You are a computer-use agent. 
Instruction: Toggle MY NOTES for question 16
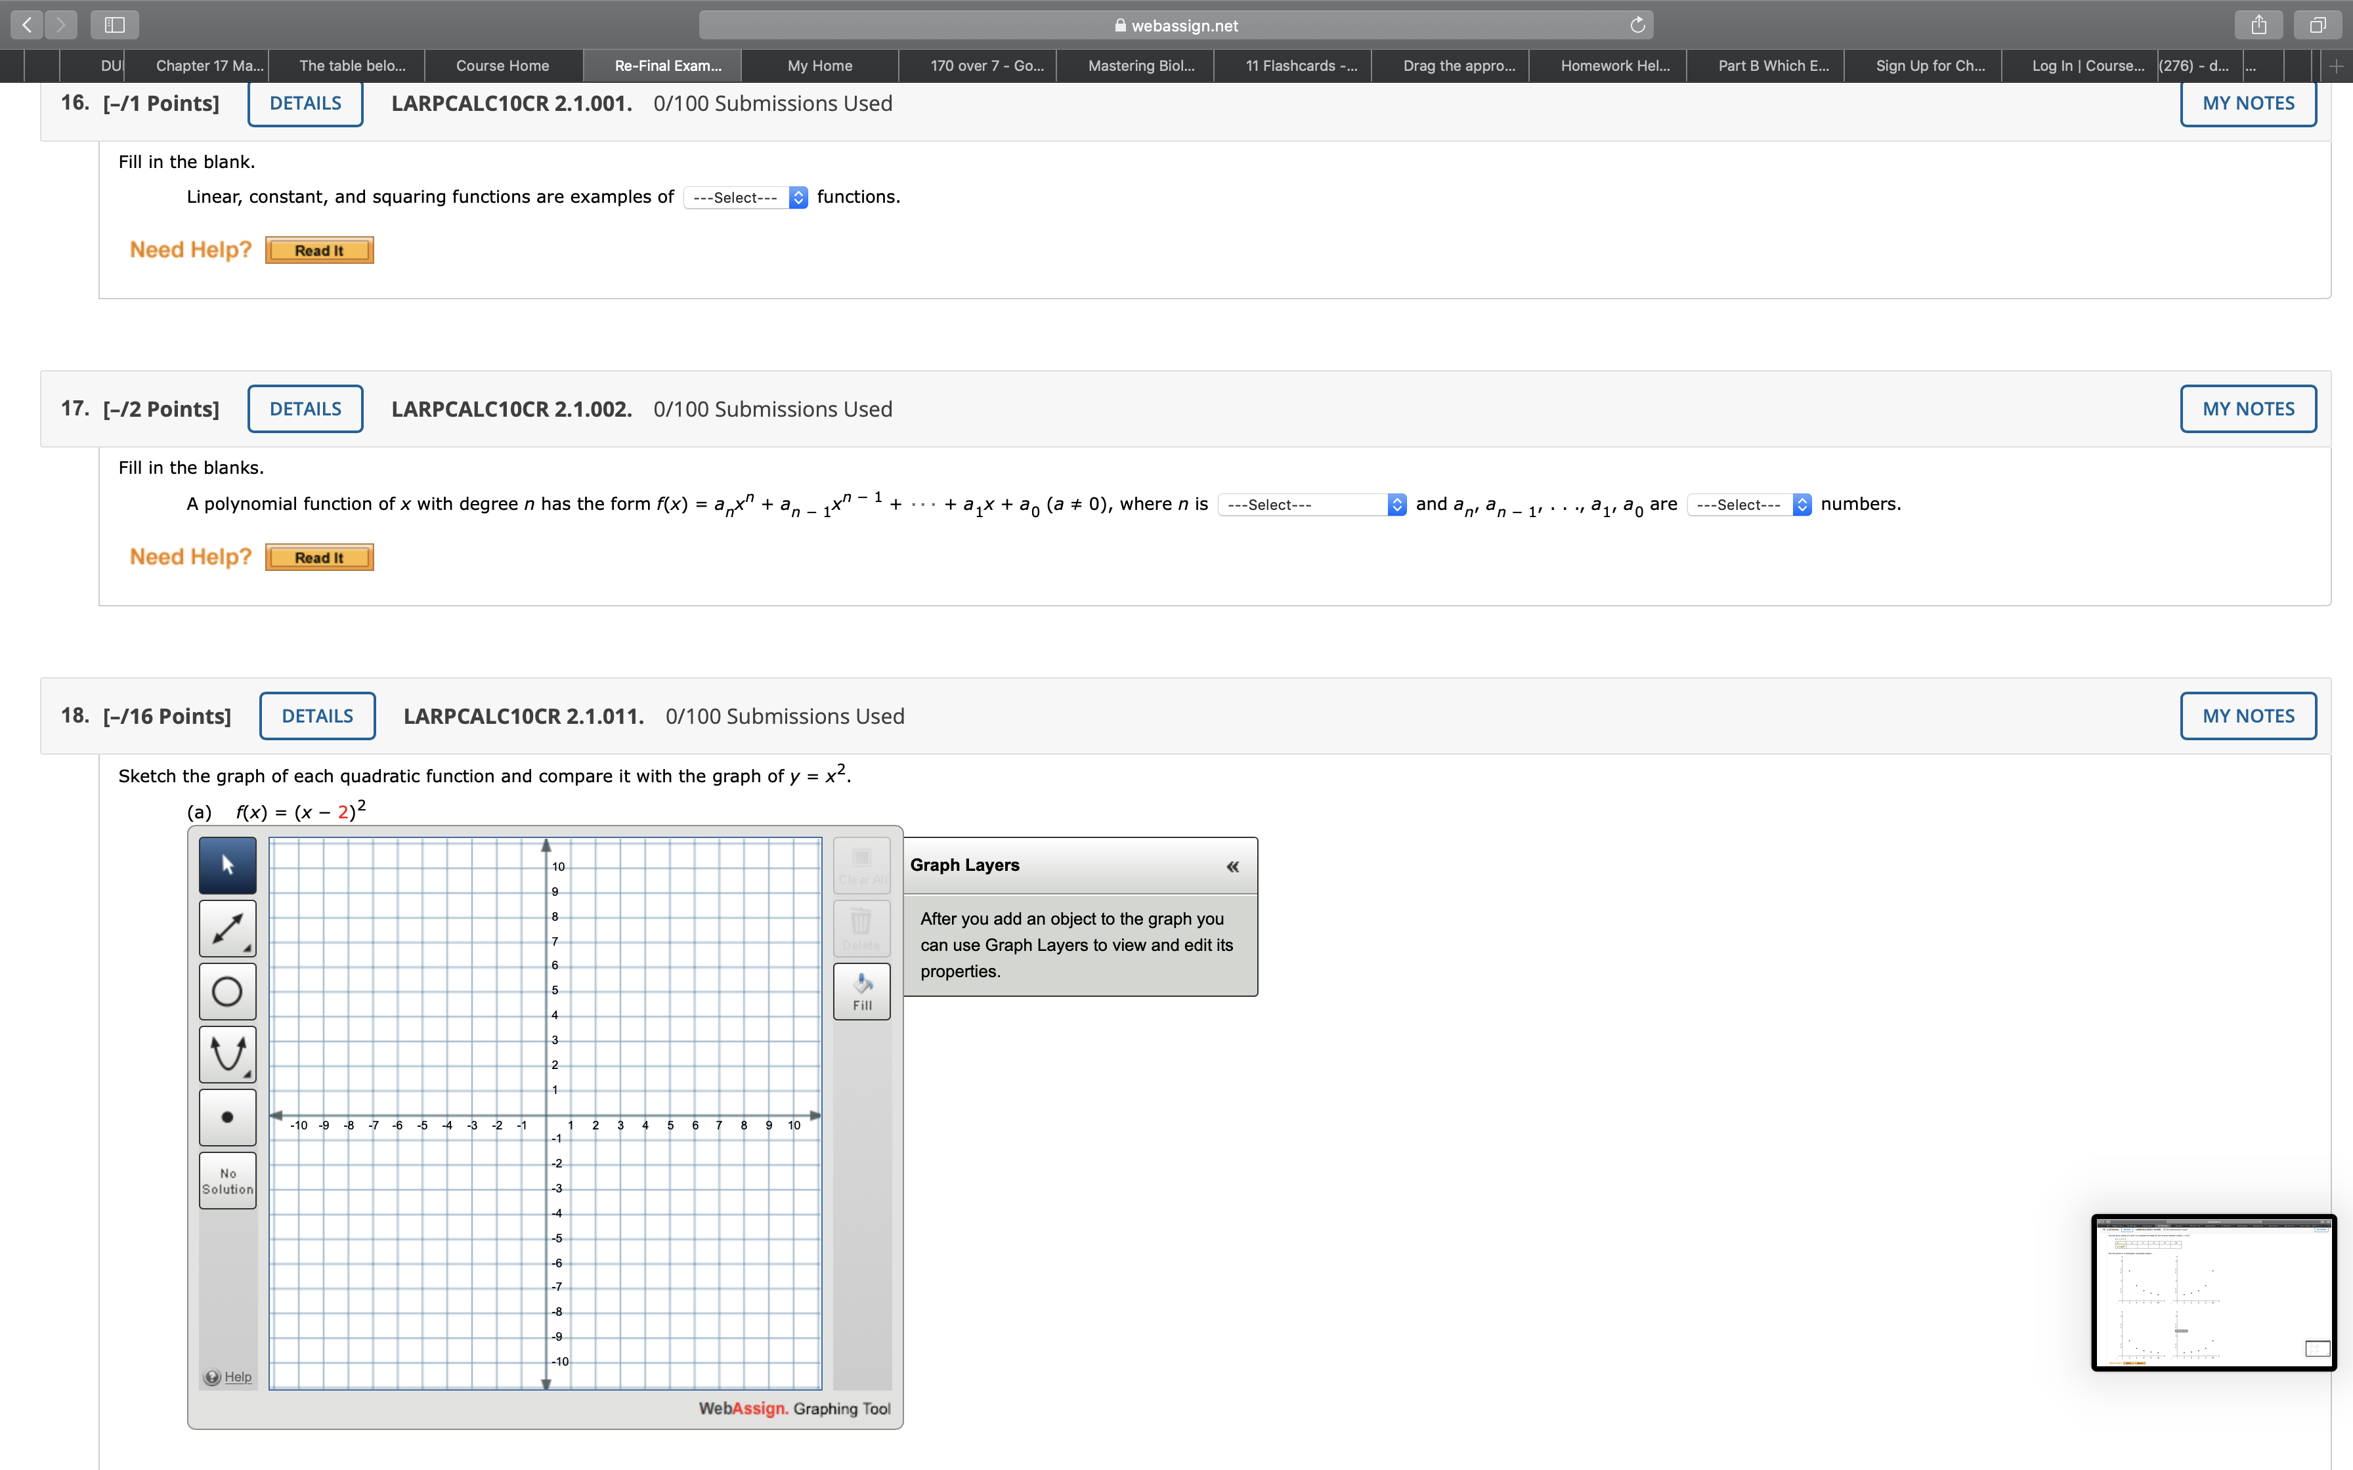[2246, 103]
